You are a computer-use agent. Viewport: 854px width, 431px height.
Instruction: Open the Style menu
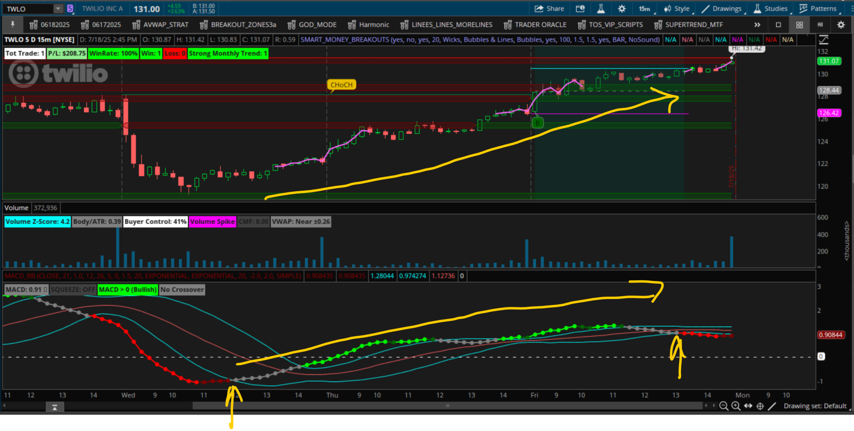click(x=677, y=9)
